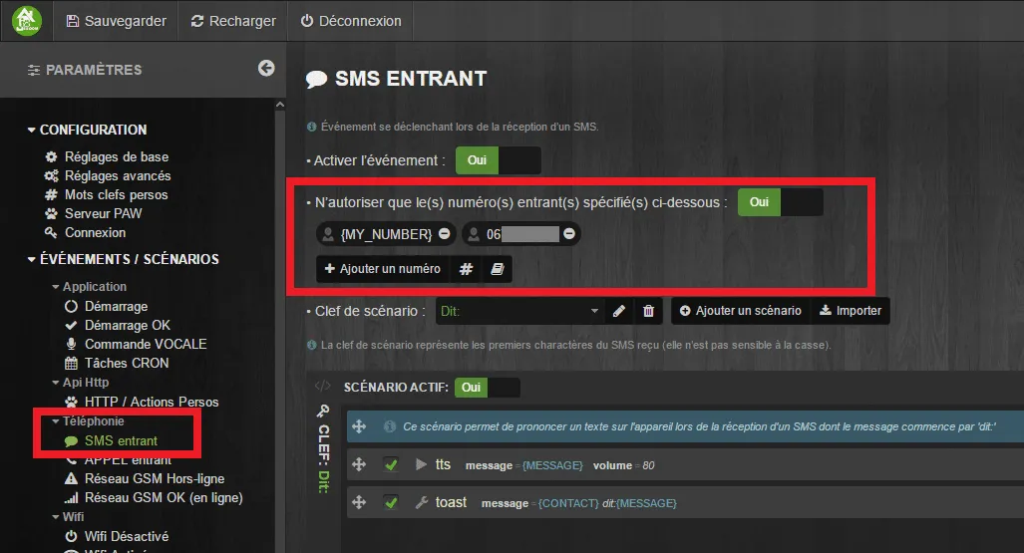Delete scenario key with trash icon
1024x553 pixels.
[648, 312]
